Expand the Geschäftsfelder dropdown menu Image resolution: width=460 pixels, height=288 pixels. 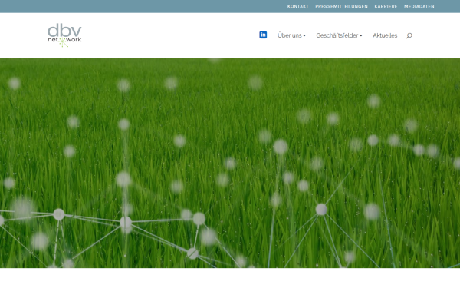[339, 35]
